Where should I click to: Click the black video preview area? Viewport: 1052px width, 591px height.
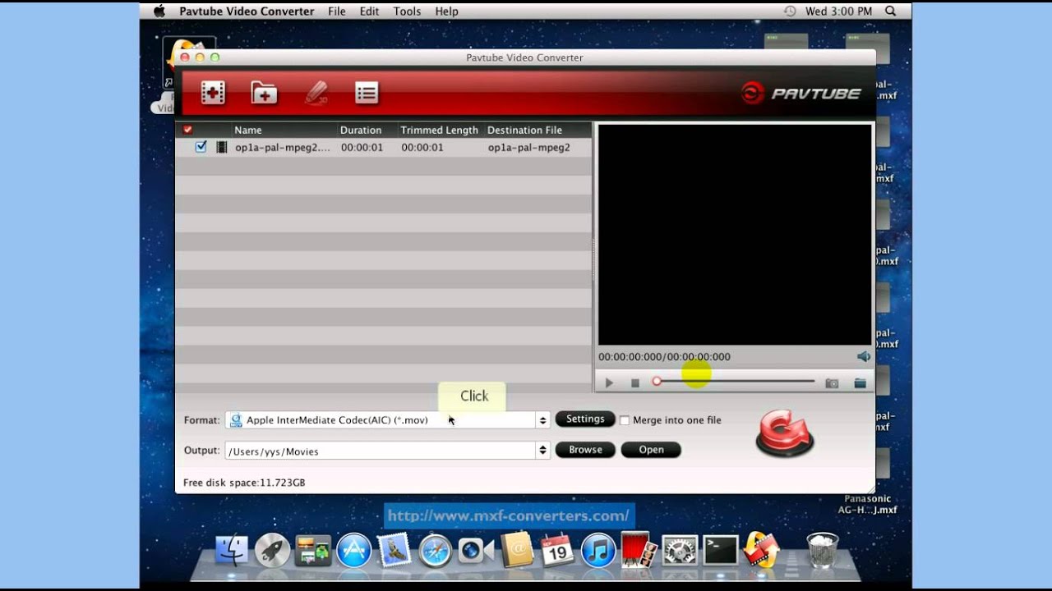(x=735, y=235)
